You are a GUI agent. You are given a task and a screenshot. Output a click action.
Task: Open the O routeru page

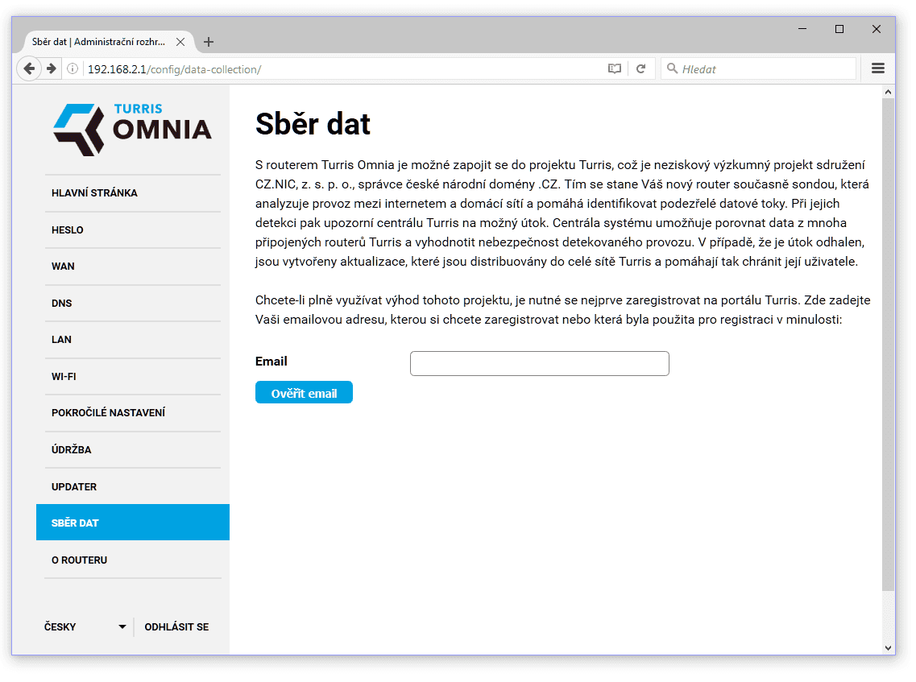point(79,560)
